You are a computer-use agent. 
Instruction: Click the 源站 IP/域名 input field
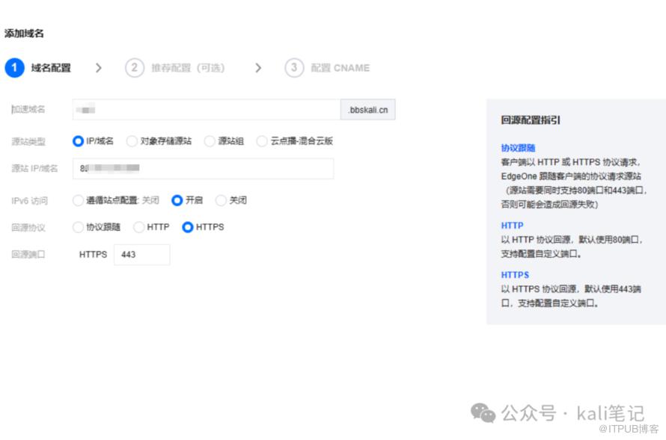202,169
